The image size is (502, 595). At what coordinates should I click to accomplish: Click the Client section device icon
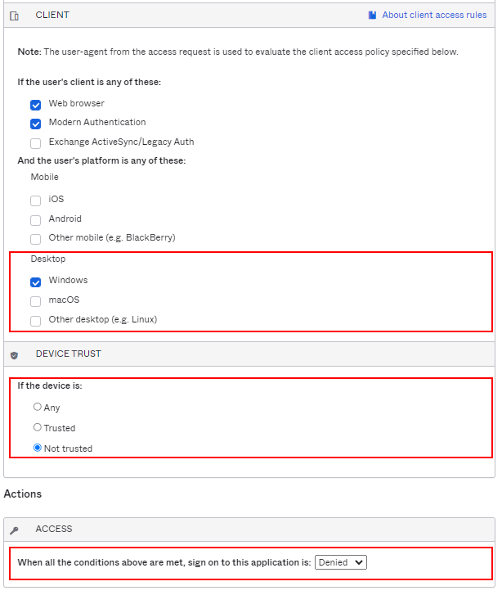click(14, 16)
